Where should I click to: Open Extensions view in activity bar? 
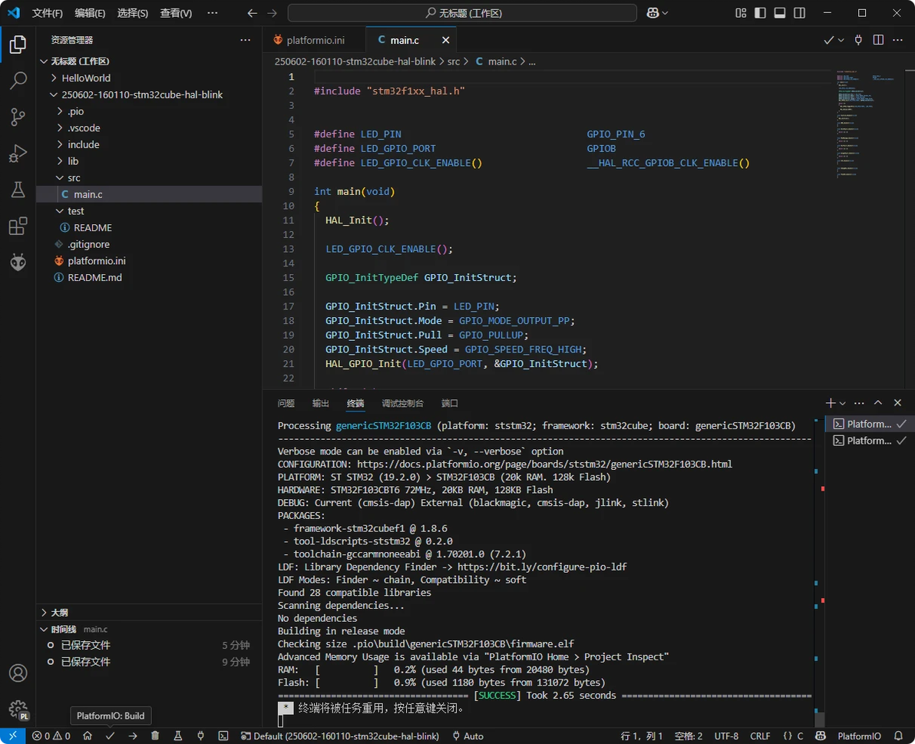18,226
